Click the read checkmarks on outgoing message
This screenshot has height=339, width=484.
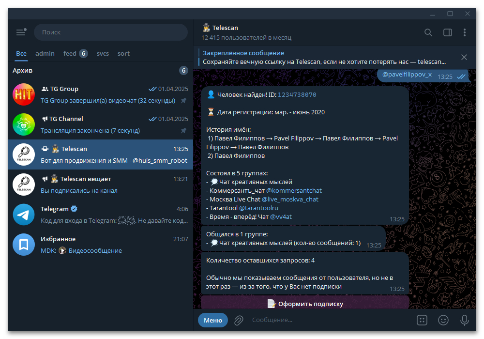(x=461, y=77)
